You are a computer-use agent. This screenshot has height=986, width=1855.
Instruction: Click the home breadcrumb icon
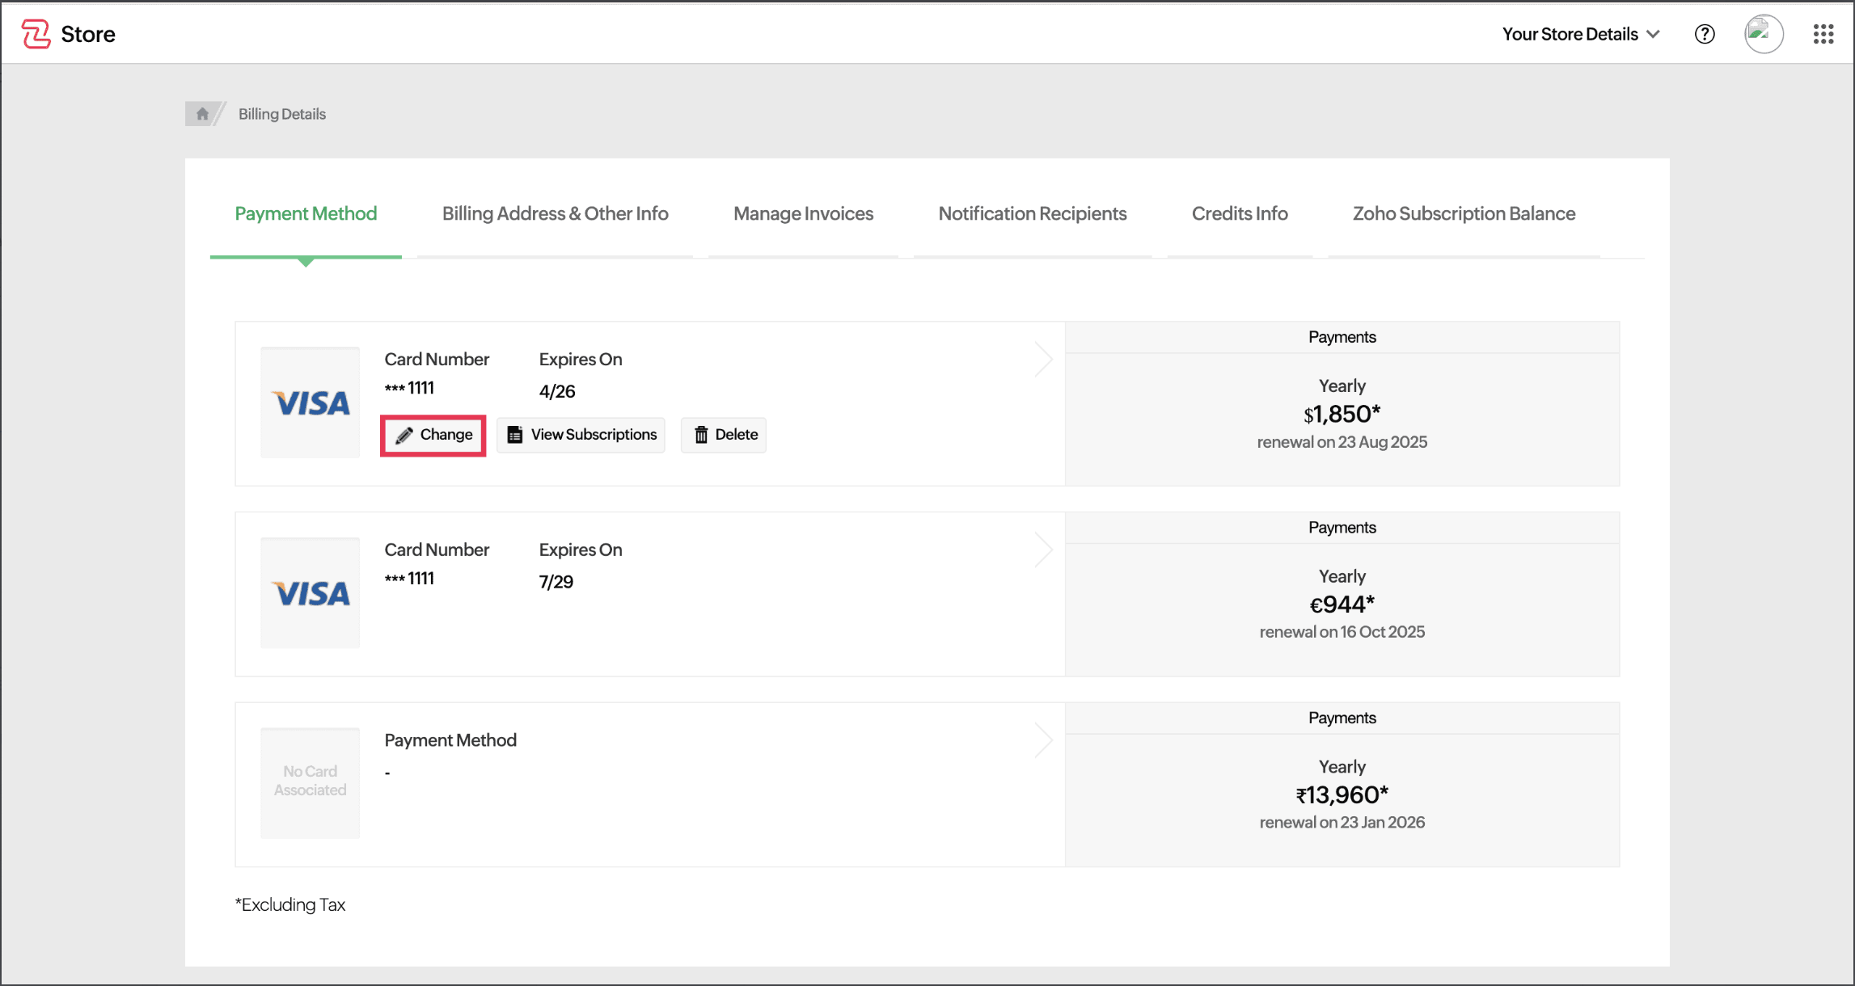pos(202,114)
